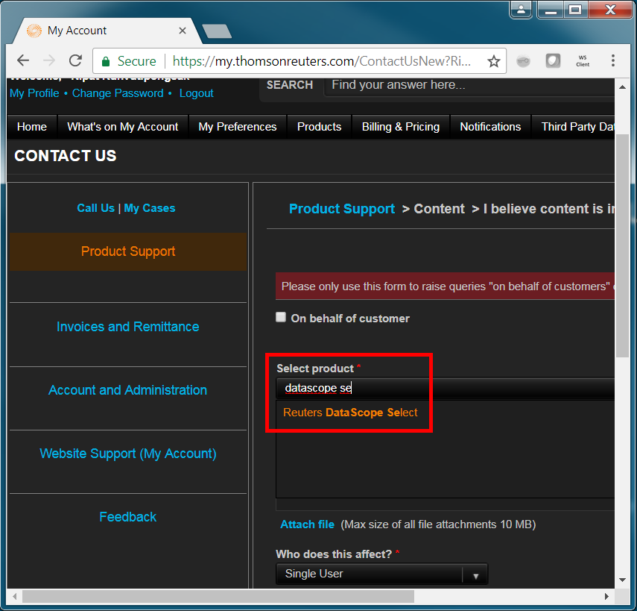This screenshot has width=637, height=611.
Task: Click the horizontal scrollbar thumb
Action: click(x=218, y=596)
